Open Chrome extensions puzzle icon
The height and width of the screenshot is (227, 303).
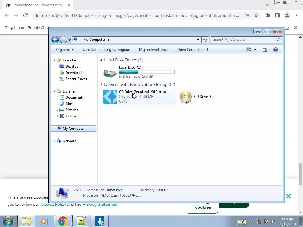tap(268, 15)
